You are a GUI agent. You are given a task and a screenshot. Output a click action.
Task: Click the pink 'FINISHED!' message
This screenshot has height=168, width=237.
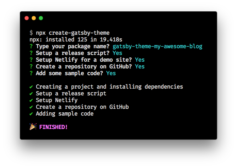[53, 127]
